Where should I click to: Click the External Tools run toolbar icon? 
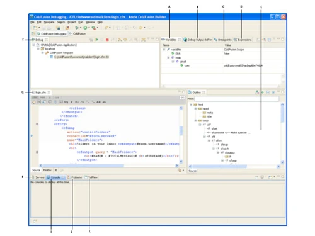93,28
